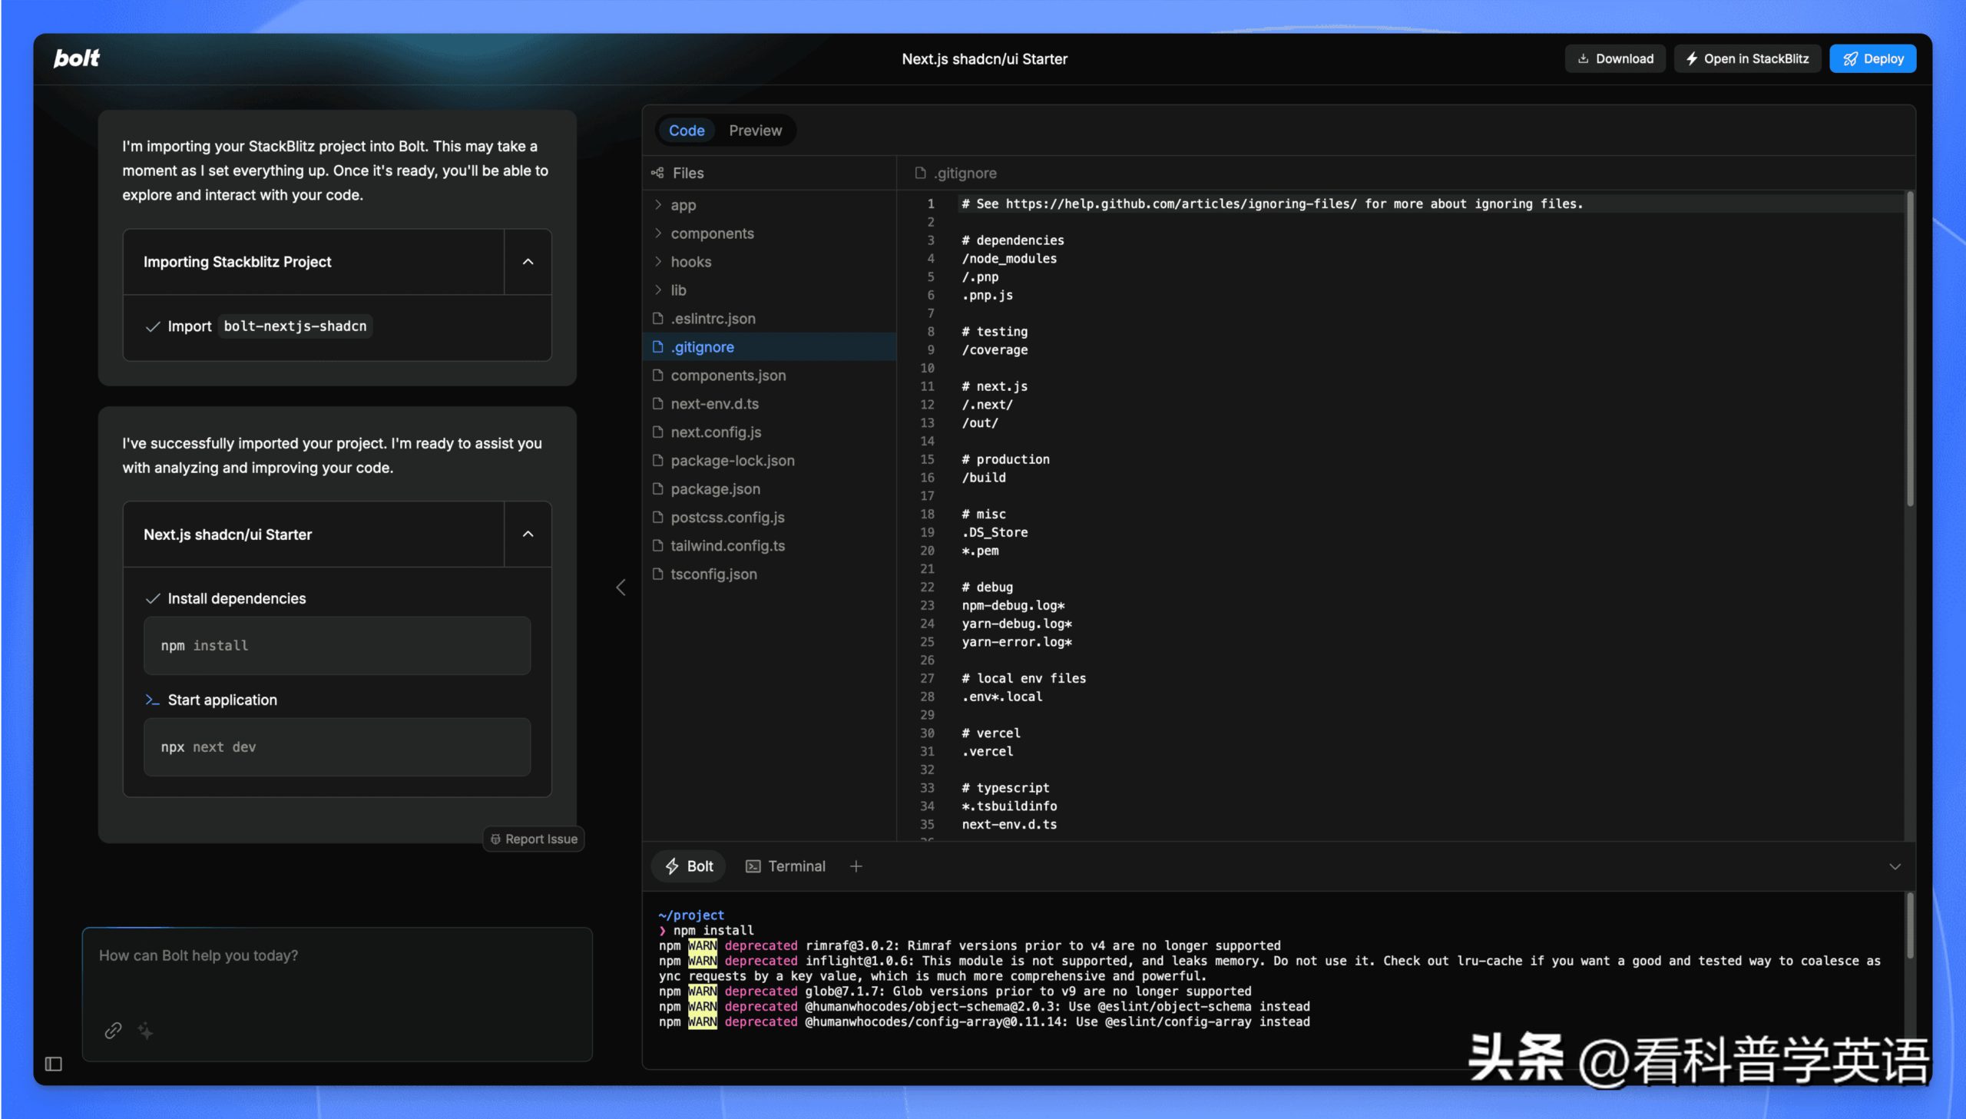The height and width of the screenshot is (1119, 1966).
Task: Open the package.json file
Action: point(714,488)
